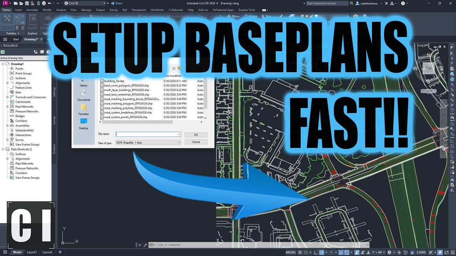The width and height of the screenshot is (456, 256).
Task: Select Feature Lines in the tree
Action: point(24,87)
